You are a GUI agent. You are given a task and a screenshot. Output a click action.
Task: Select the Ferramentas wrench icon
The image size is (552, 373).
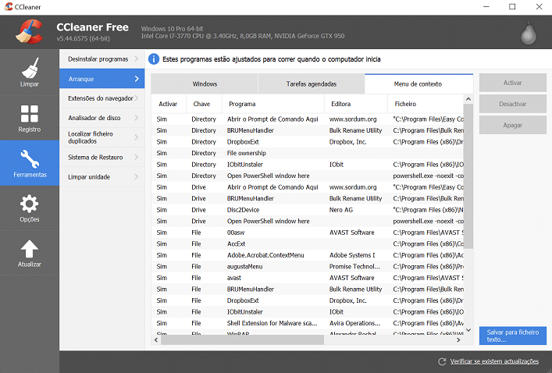pyautogui.click(x=30, y=159)
